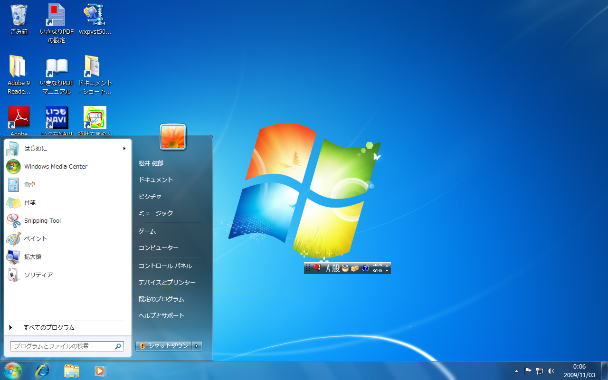This screenshot has width=608, height=380.
Task: Toggle CAPS lock on the language bar
Action: [x=377, y=265]
